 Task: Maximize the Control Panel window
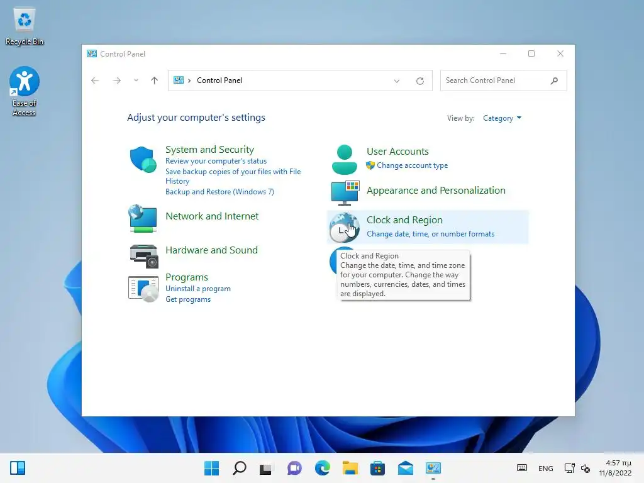click(531, 54)
